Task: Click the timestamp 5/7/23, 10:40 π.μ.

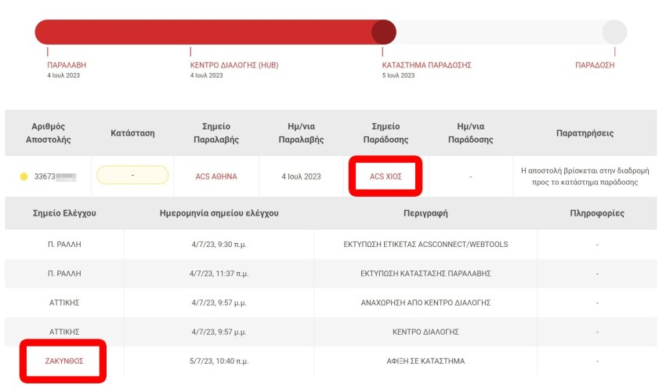Action: tap(219, 361)
